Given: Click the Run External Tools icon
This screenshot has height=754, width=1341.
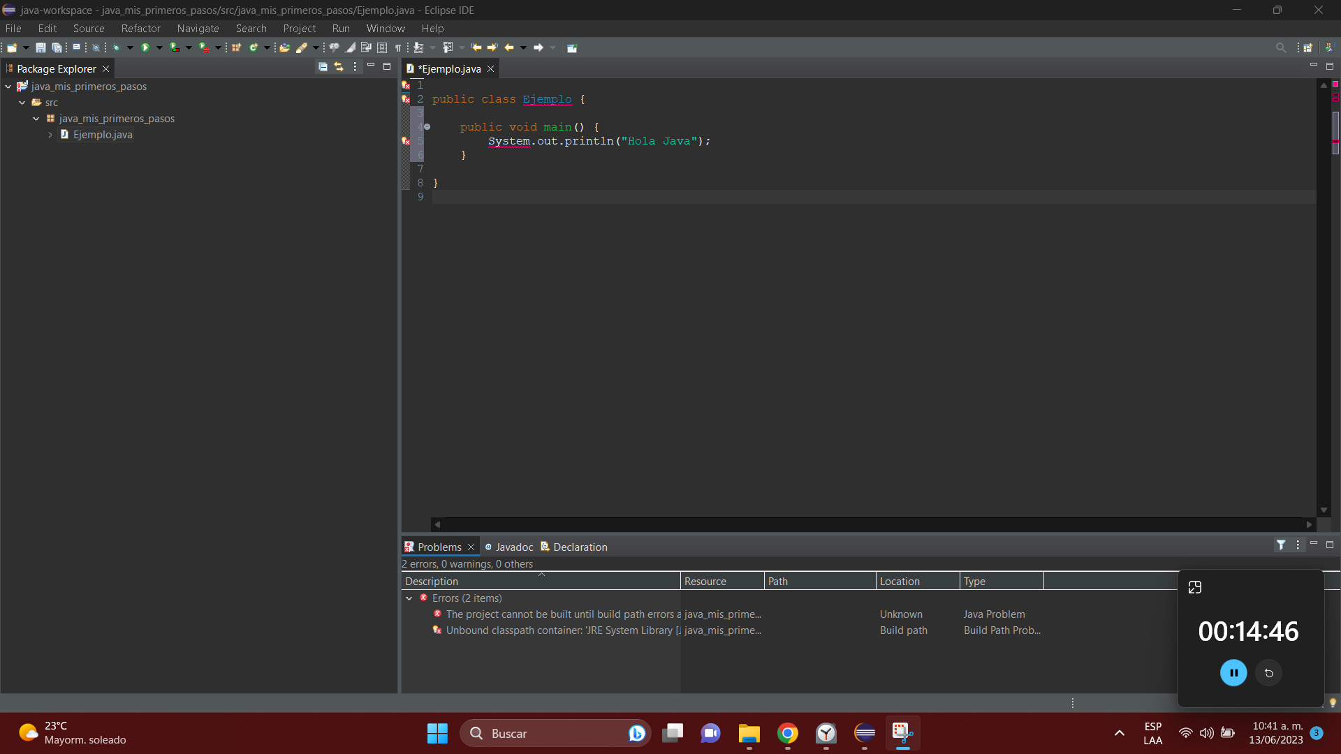Looking at the screenshot, I should click(204, 47).
